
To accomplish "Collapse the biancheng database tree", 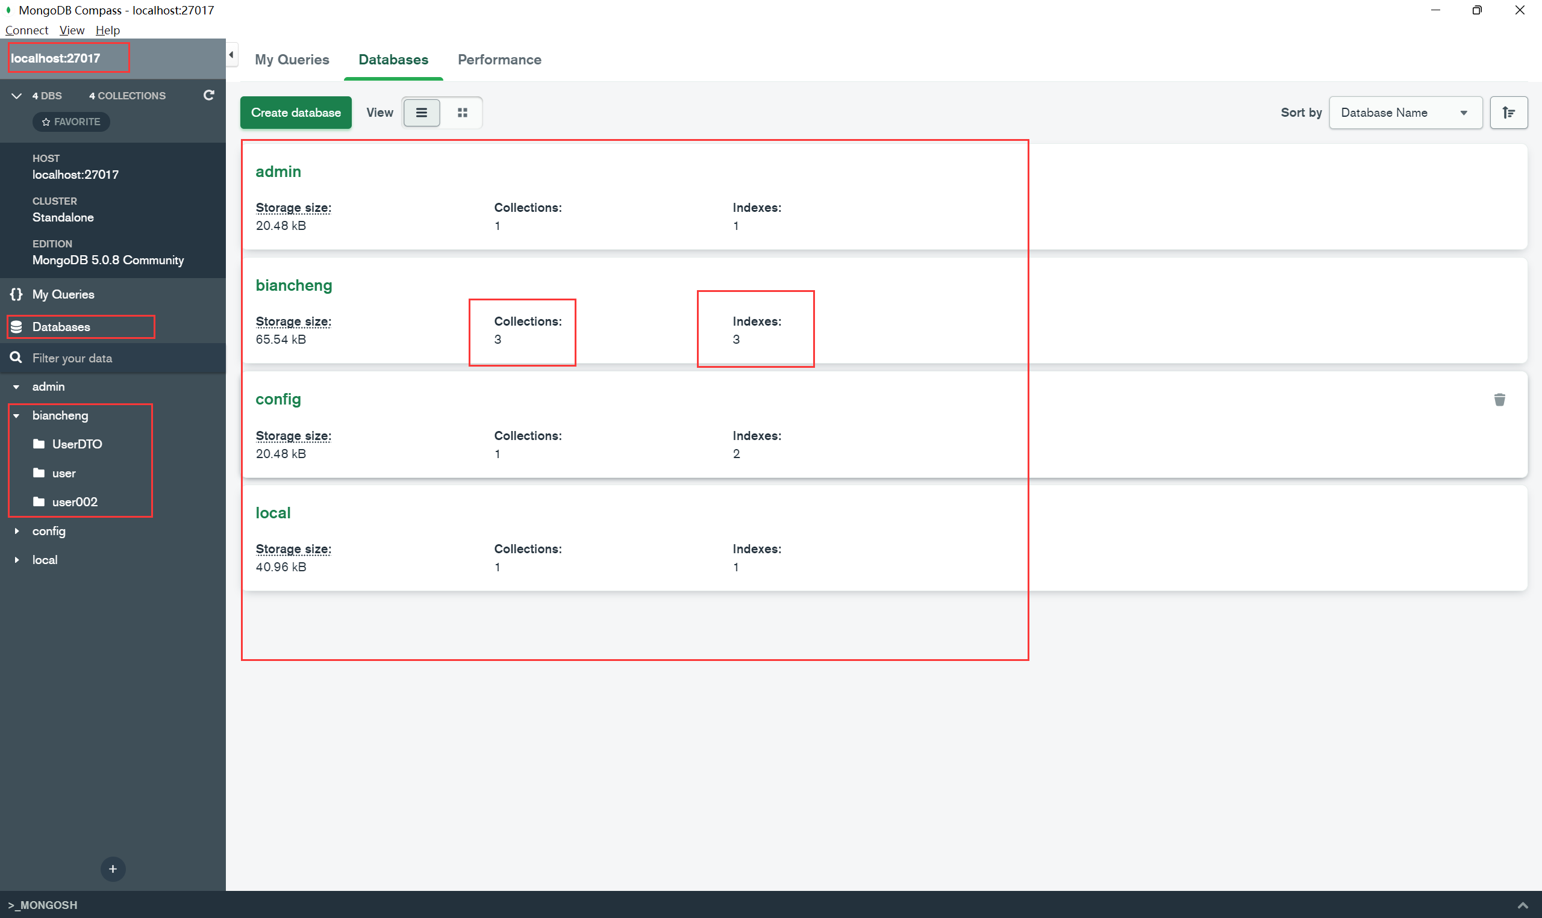I will coord(17,416).
